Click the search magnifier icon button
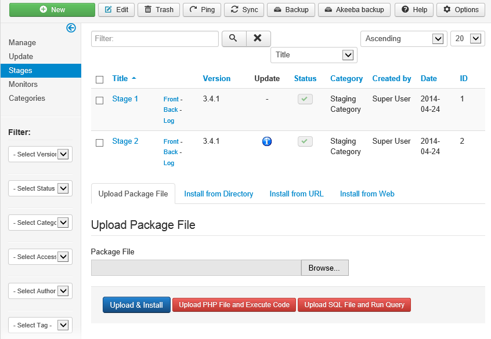The height and width of the screenshot is (339, 491). (233, 38)
